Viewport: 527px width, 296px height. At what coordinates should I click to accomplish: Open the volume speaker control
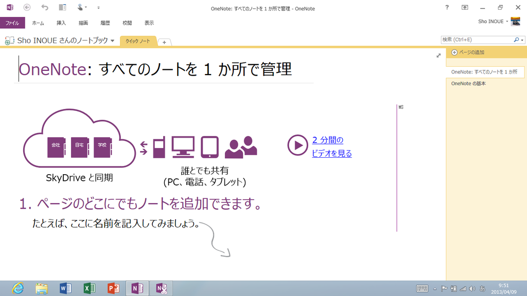click(472, 289)
